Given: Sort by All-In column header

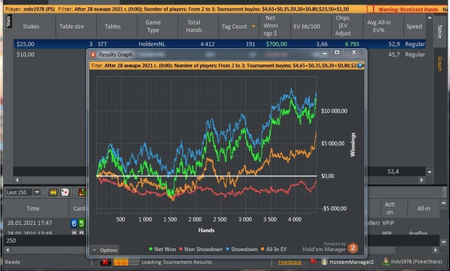Looking at the screenshot, I should [x=424, y=209].
